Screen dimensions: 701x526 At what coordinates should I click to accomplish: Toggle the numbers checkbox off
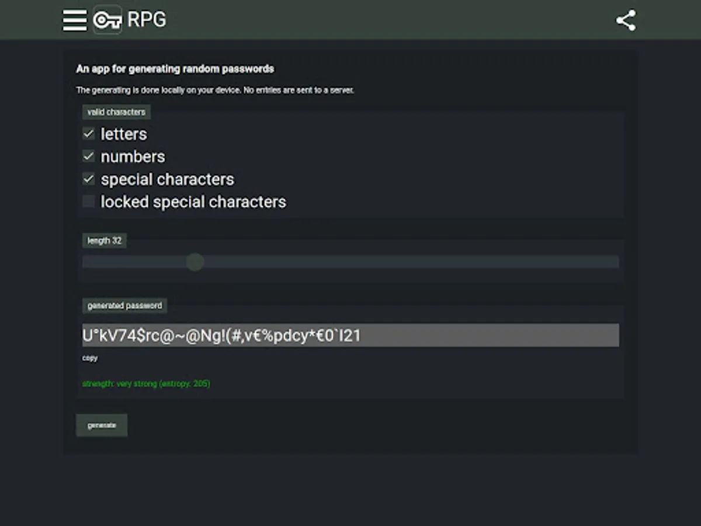pyautogui.click(x=89, y=156)
